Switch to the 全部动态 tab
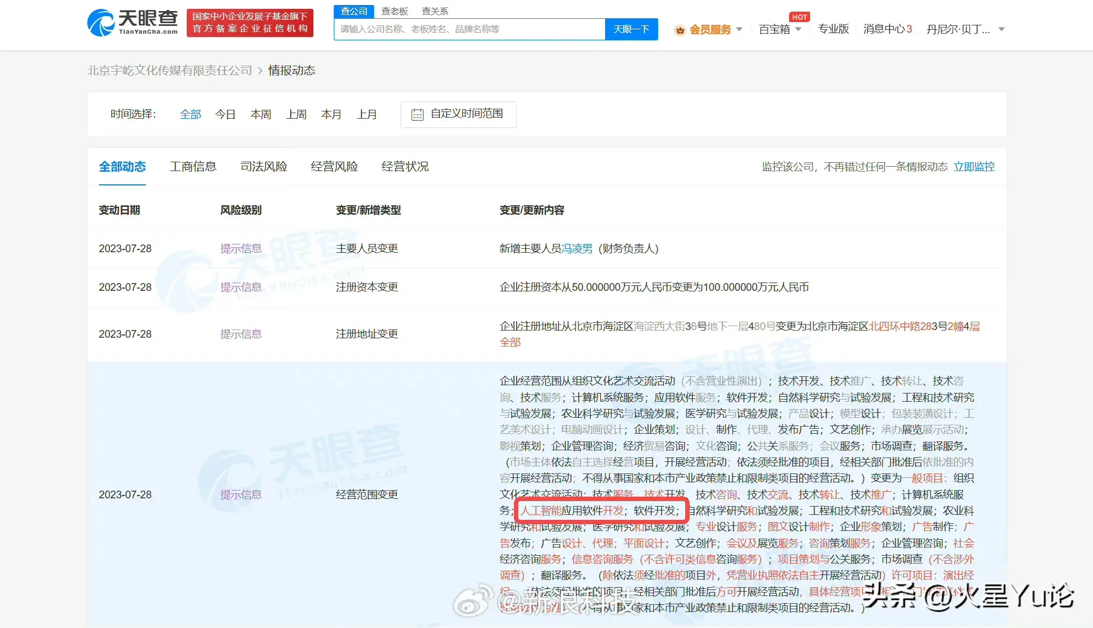 click(x=122, y=167)
